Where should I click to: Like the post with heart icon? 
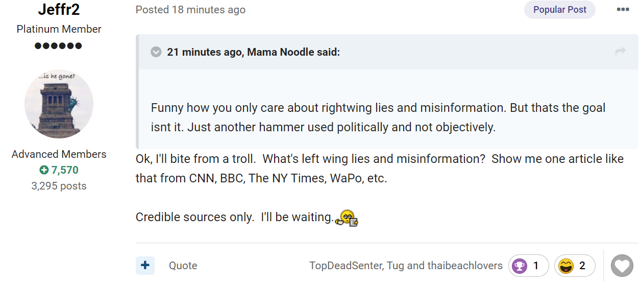[622, 266]
